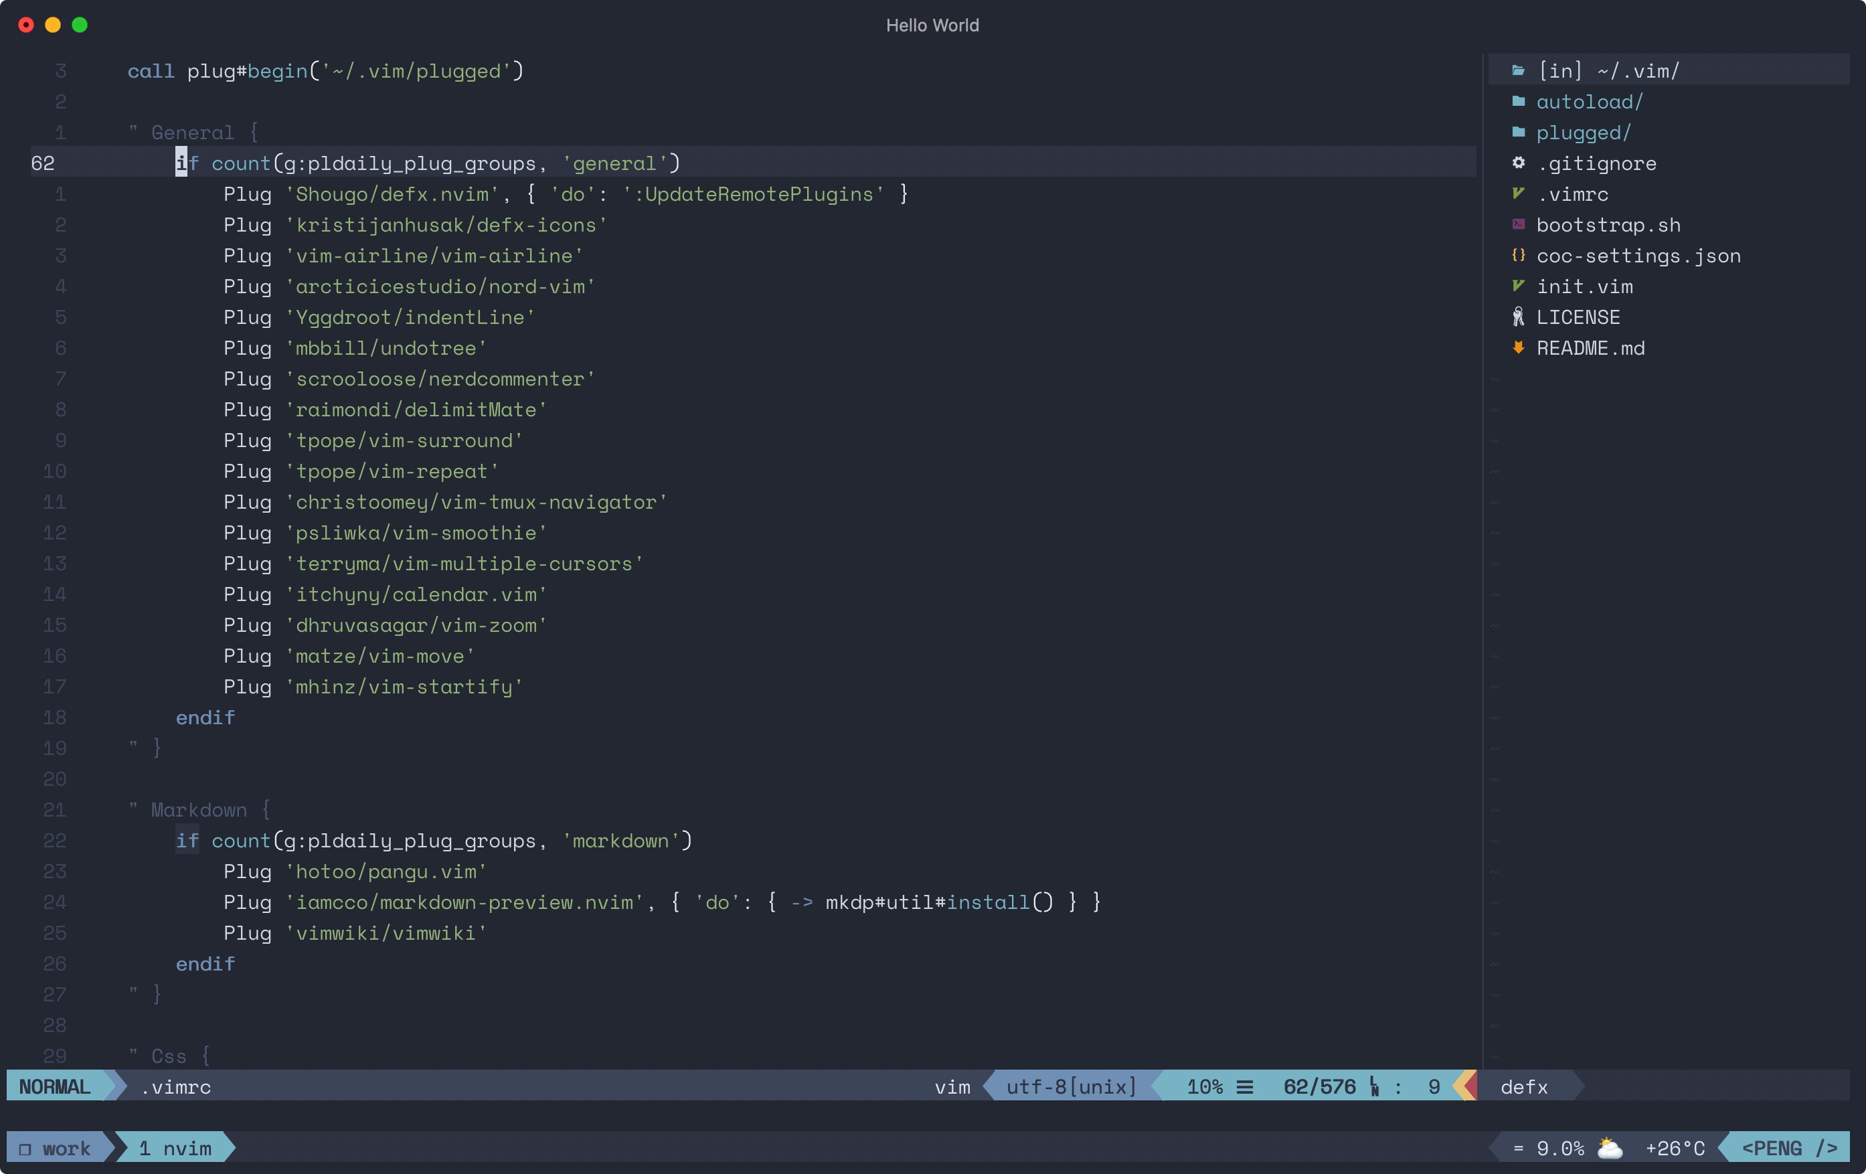The width and height of the screenshot is (1866, 1174).
Task: Click the 'arcticicestudio/nord-vim' plugin line
Action: click(410, 286)
